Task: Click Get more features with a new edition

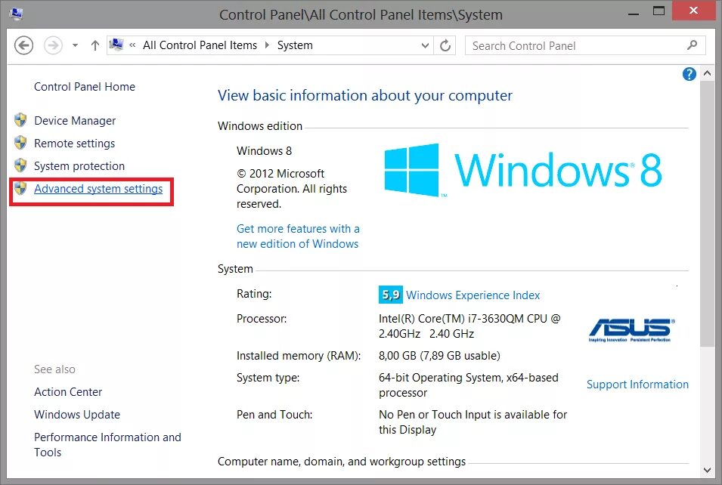Action: click(x=298, y=236)
